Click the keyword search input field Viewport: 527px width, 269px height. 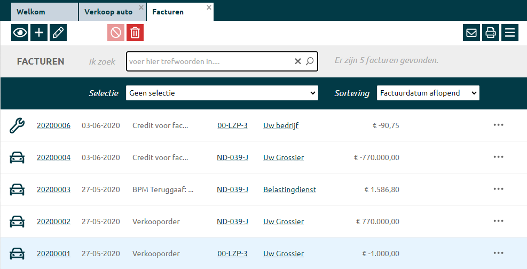click(209, 61)
